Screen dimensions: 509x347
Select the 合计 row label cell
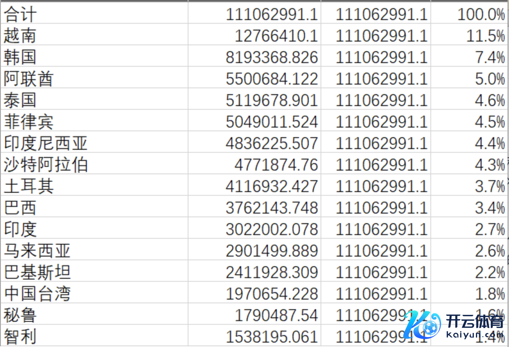[20, 14]
